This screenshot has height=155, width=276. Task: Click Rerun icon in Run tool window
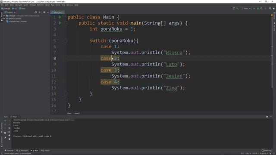click(5, 121)
